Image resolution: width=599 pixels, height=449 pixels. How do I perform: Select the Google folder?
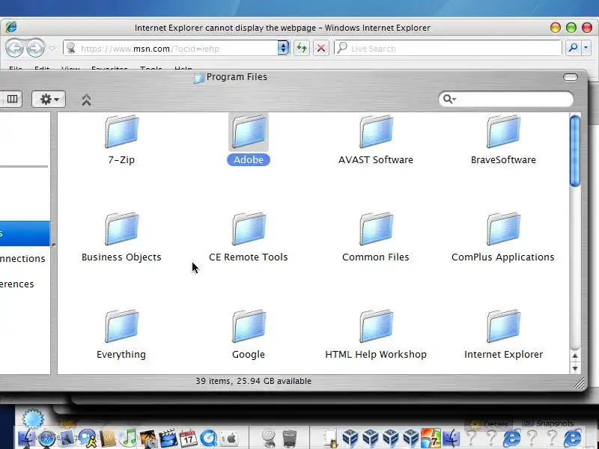pyautogui.click(x=249, y=334)
